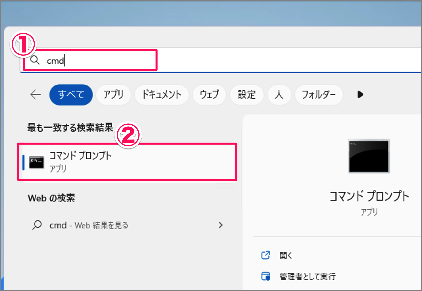Viewport: 422px width, 291px height.
Task: Open cmd - Web 結果を見る link
Action: pyautogui.click(x=89, y=225)
